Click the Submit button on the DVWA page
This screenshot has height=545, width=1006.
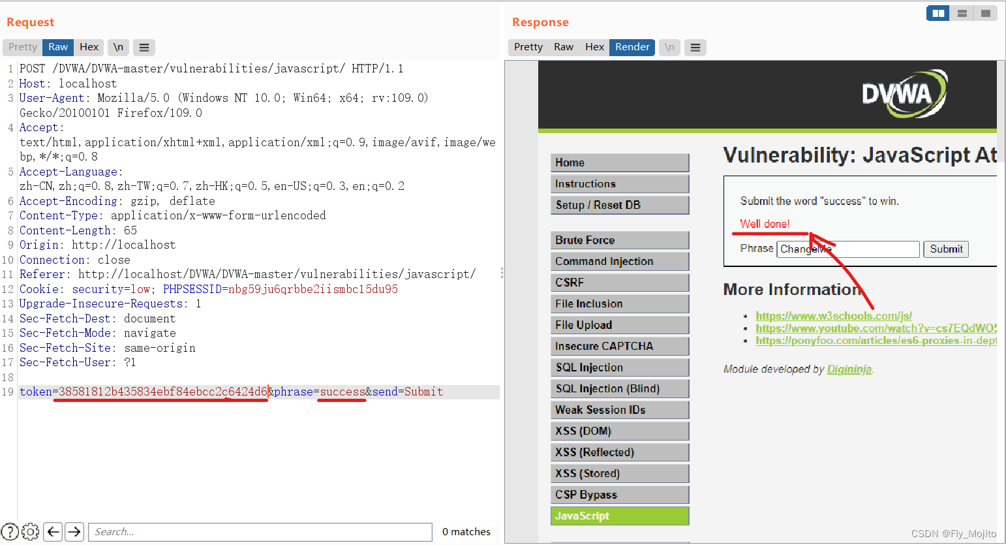[x=945, y=249]
